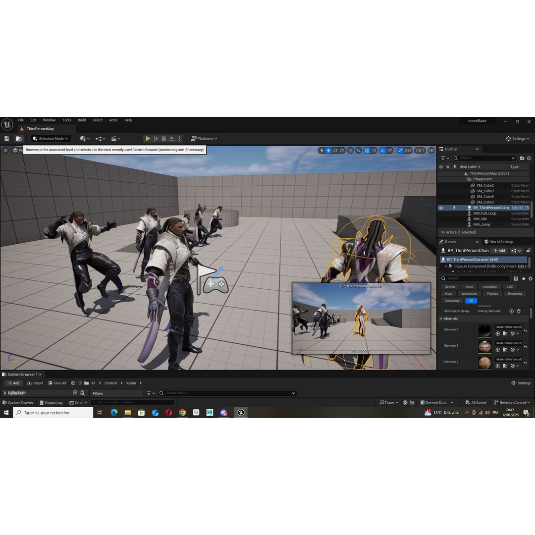Open the Actor menu

click(113, 120)
